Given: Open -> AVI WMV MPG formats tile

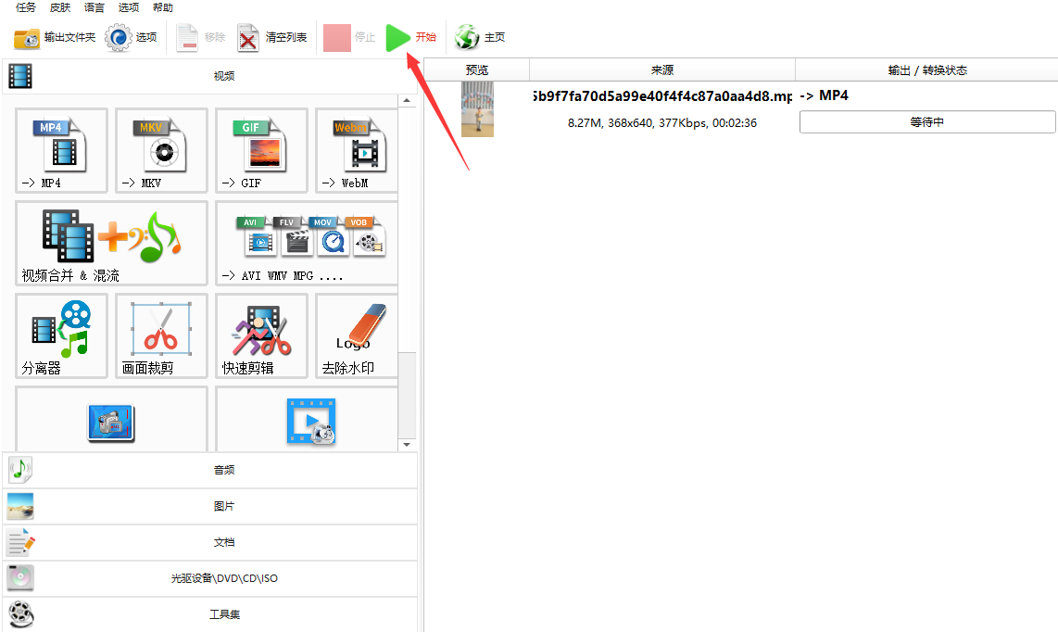Looking at the screenshot, I should (x=307, y=243).
